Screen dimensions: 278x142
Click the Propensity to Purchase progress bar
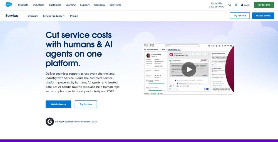pyautogui.click(x=157, y=83)
